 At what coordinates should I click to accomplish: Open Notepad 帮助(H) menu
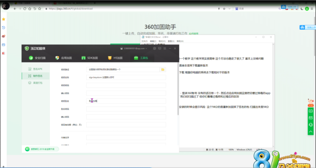180,41
